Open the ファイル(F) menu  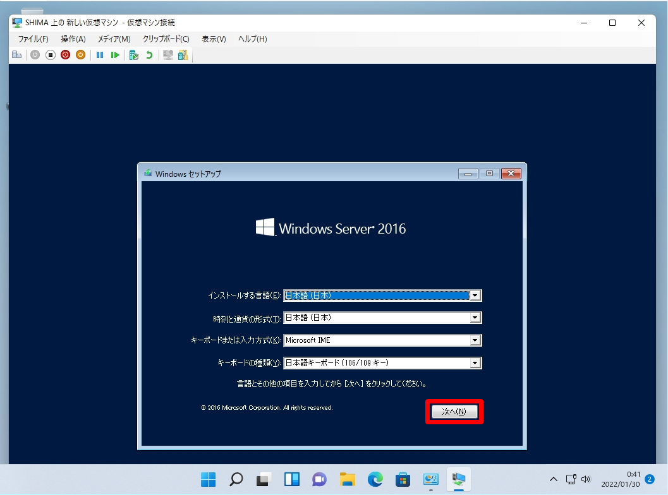33,39
